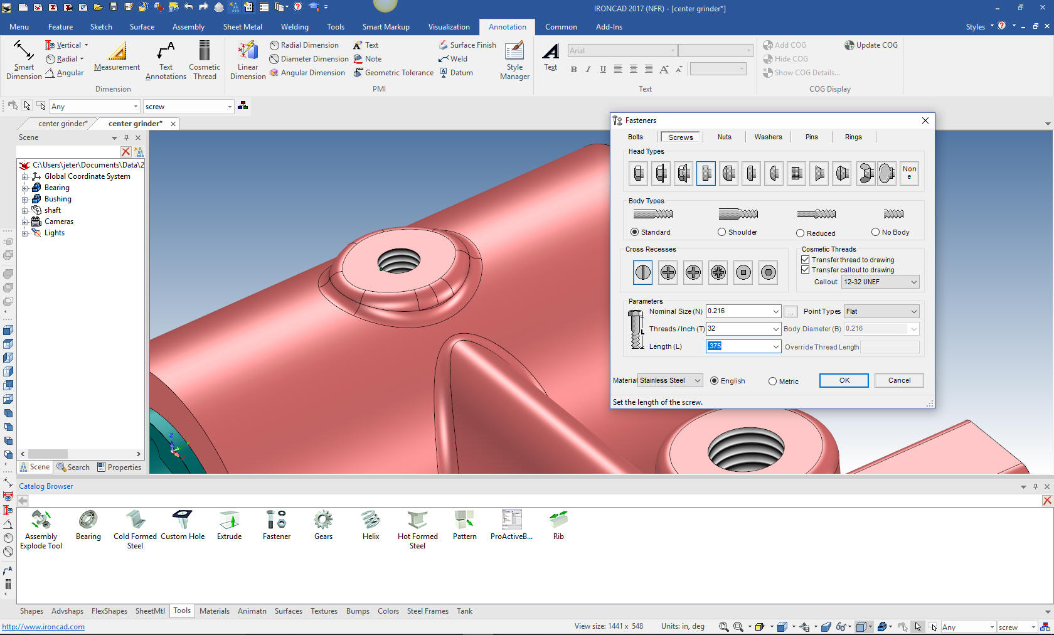
Task: Select No Body option
Action: [890, 232]
